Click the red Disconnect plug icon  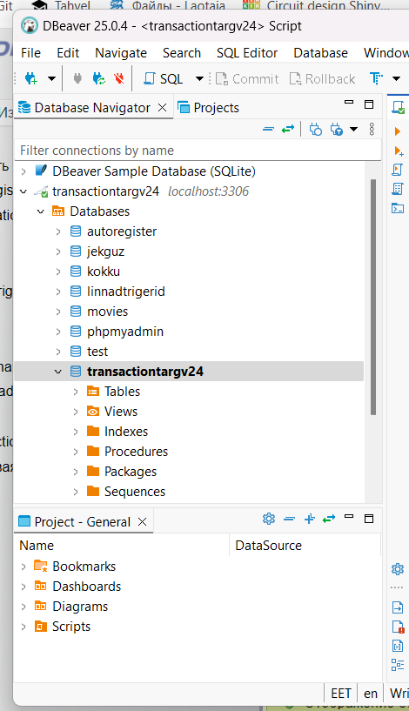pos(119,79)
